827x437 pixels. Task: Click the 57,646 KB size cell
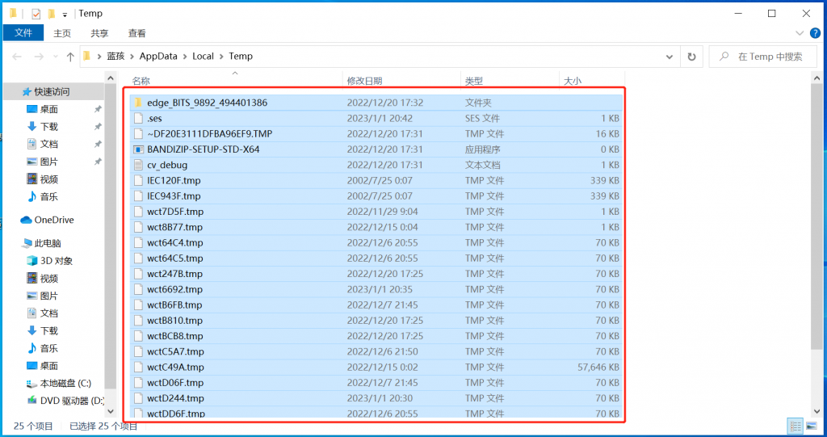coord(598,368)
